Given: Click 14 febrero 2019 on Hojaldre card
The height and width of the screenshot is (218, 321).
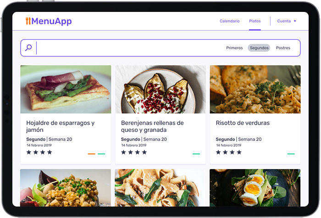Looking at the screenshot, I should (x=39, y=145).
